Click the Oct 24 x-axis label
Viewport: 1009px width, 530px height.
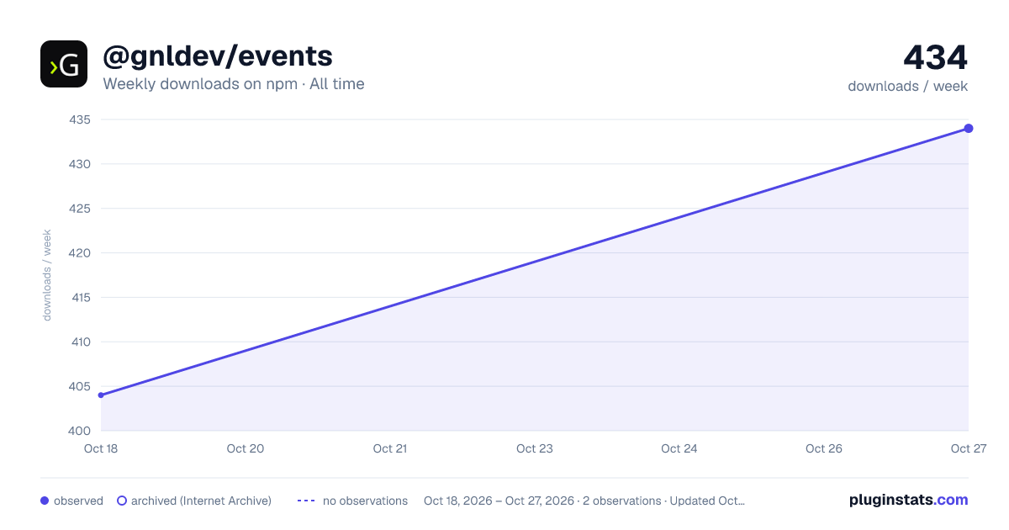pos(679,448)
